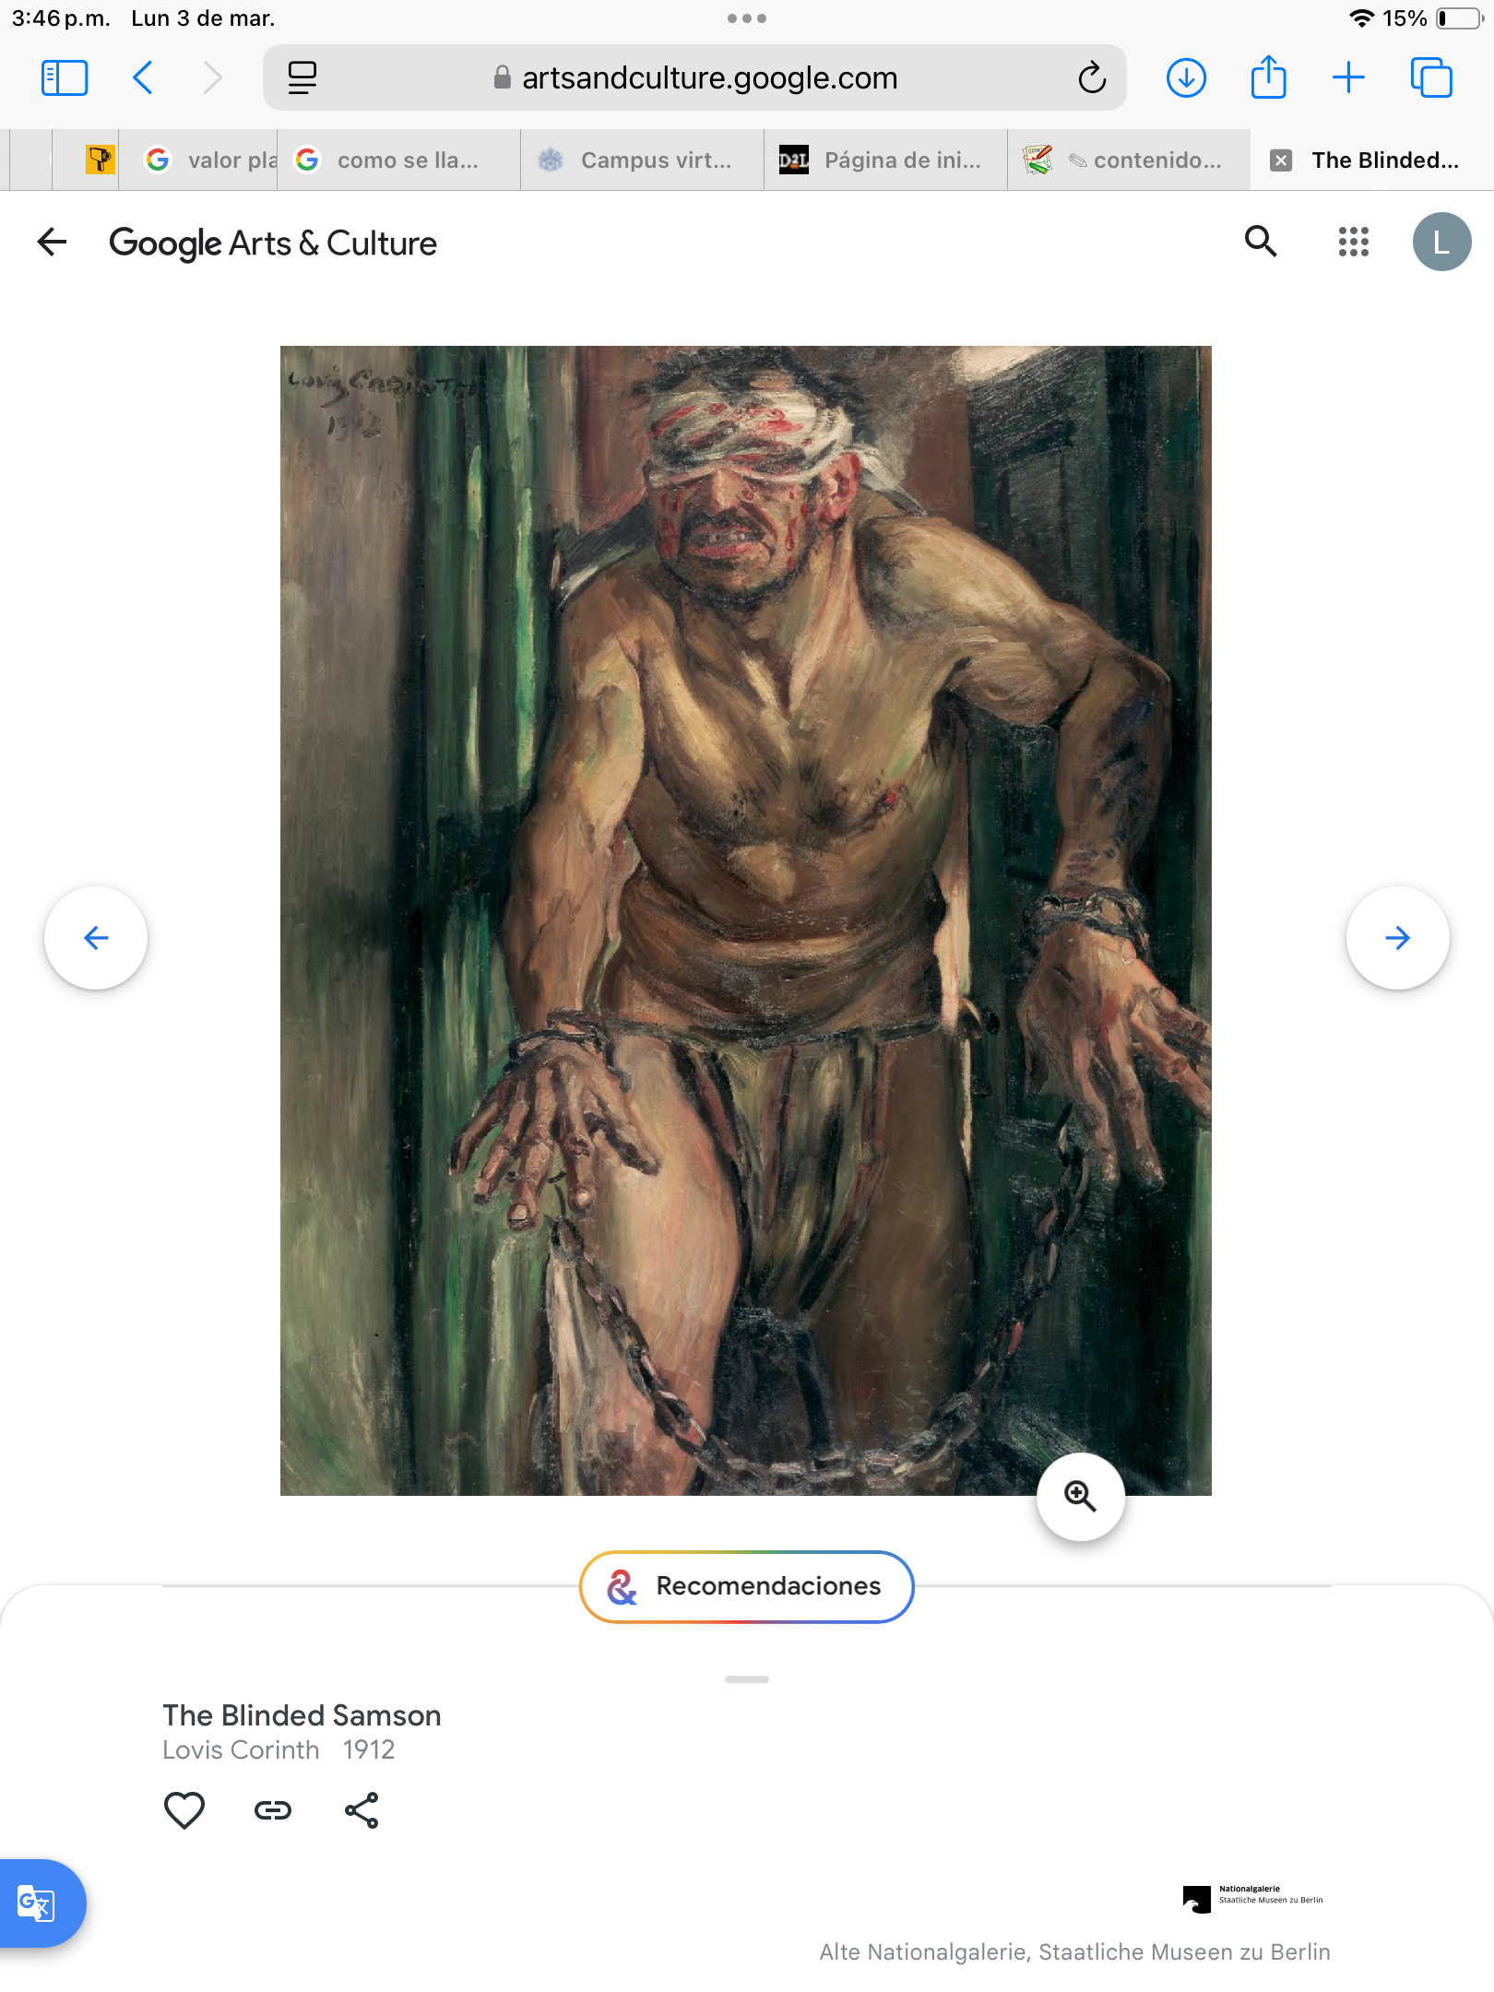
Task: Click the Google Translate floating button
Action: coord(39,1903)
